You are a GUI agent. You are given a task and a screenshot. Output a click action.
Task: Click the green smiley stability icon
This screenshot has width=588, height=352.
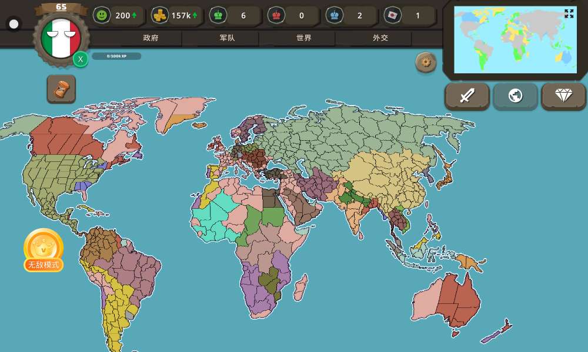point(102,15)
